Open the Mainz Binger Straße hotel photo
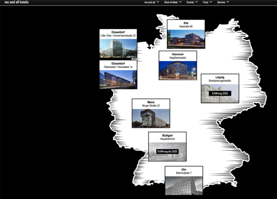This screenshot has width=277, height=199. click(151, 118)
